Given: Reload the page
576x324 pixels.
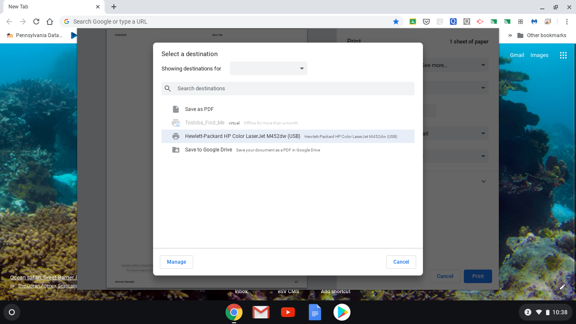Looking at the screenshot, I should pos(36,22).
